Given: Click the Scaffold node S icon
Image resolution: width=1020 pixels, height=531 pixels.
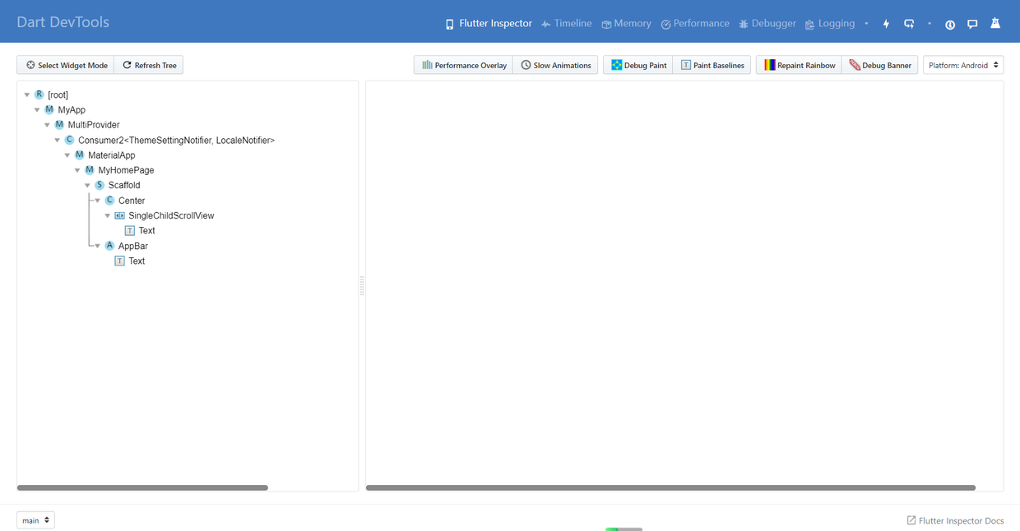Looking at the screenshot, I should point(100,185).
